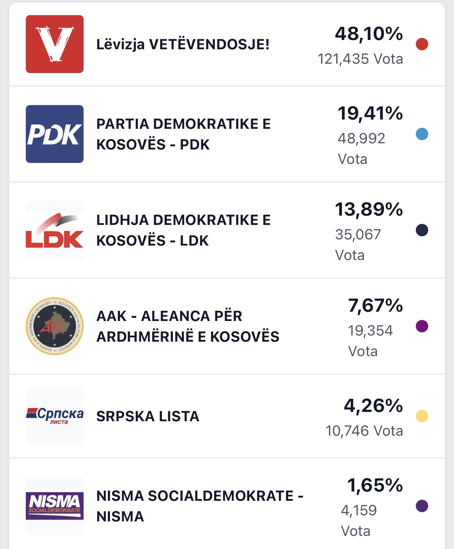Click the NISMA Socialdemokrate purple logo
Screen dimensions: 454x549
click(x=54, y=506)
